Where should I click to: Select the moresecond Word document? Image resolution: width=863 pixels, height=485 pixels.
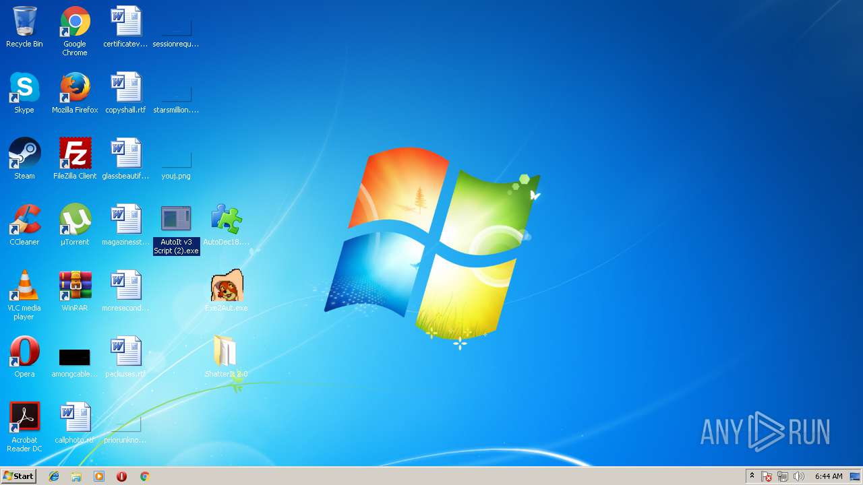coord(125,291)
